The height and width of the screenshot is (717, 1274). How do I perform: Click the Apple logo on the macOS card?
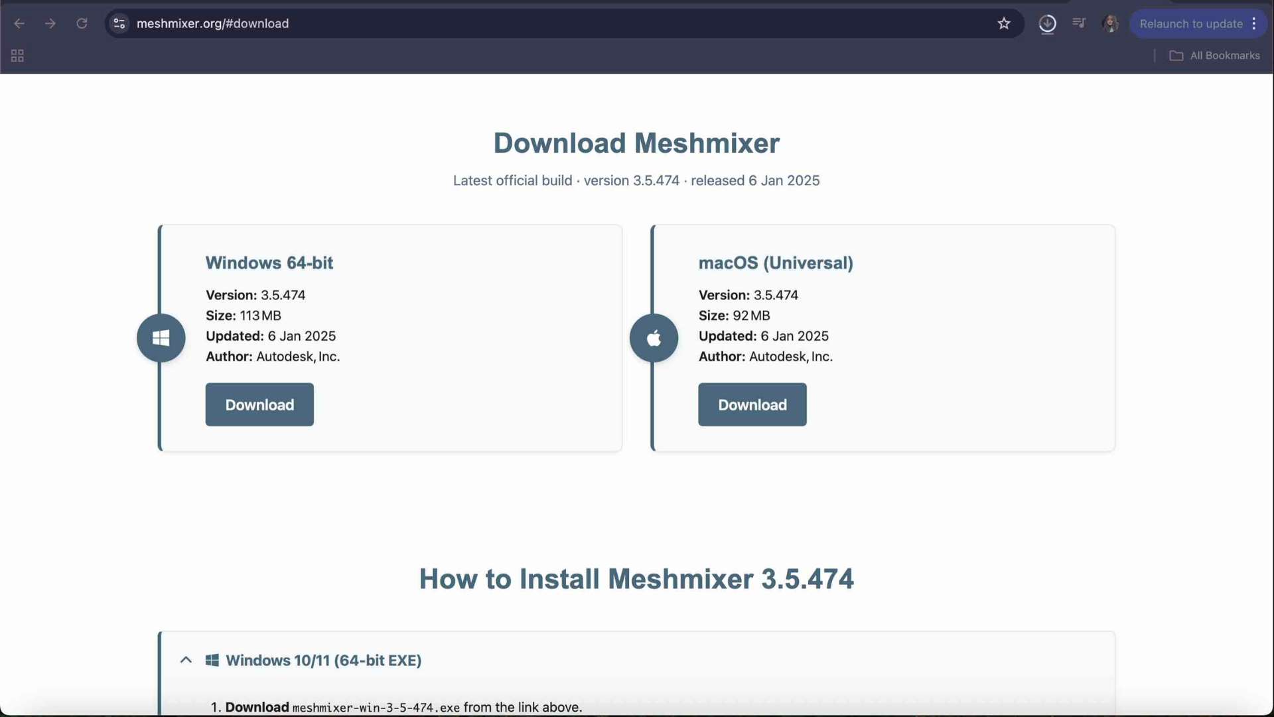point(654,338)
